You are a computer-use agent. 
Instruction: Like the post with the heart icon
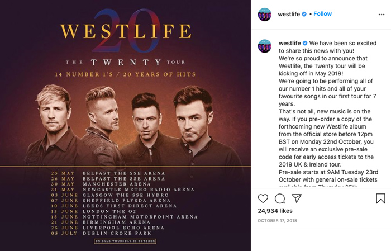point(263,198)
